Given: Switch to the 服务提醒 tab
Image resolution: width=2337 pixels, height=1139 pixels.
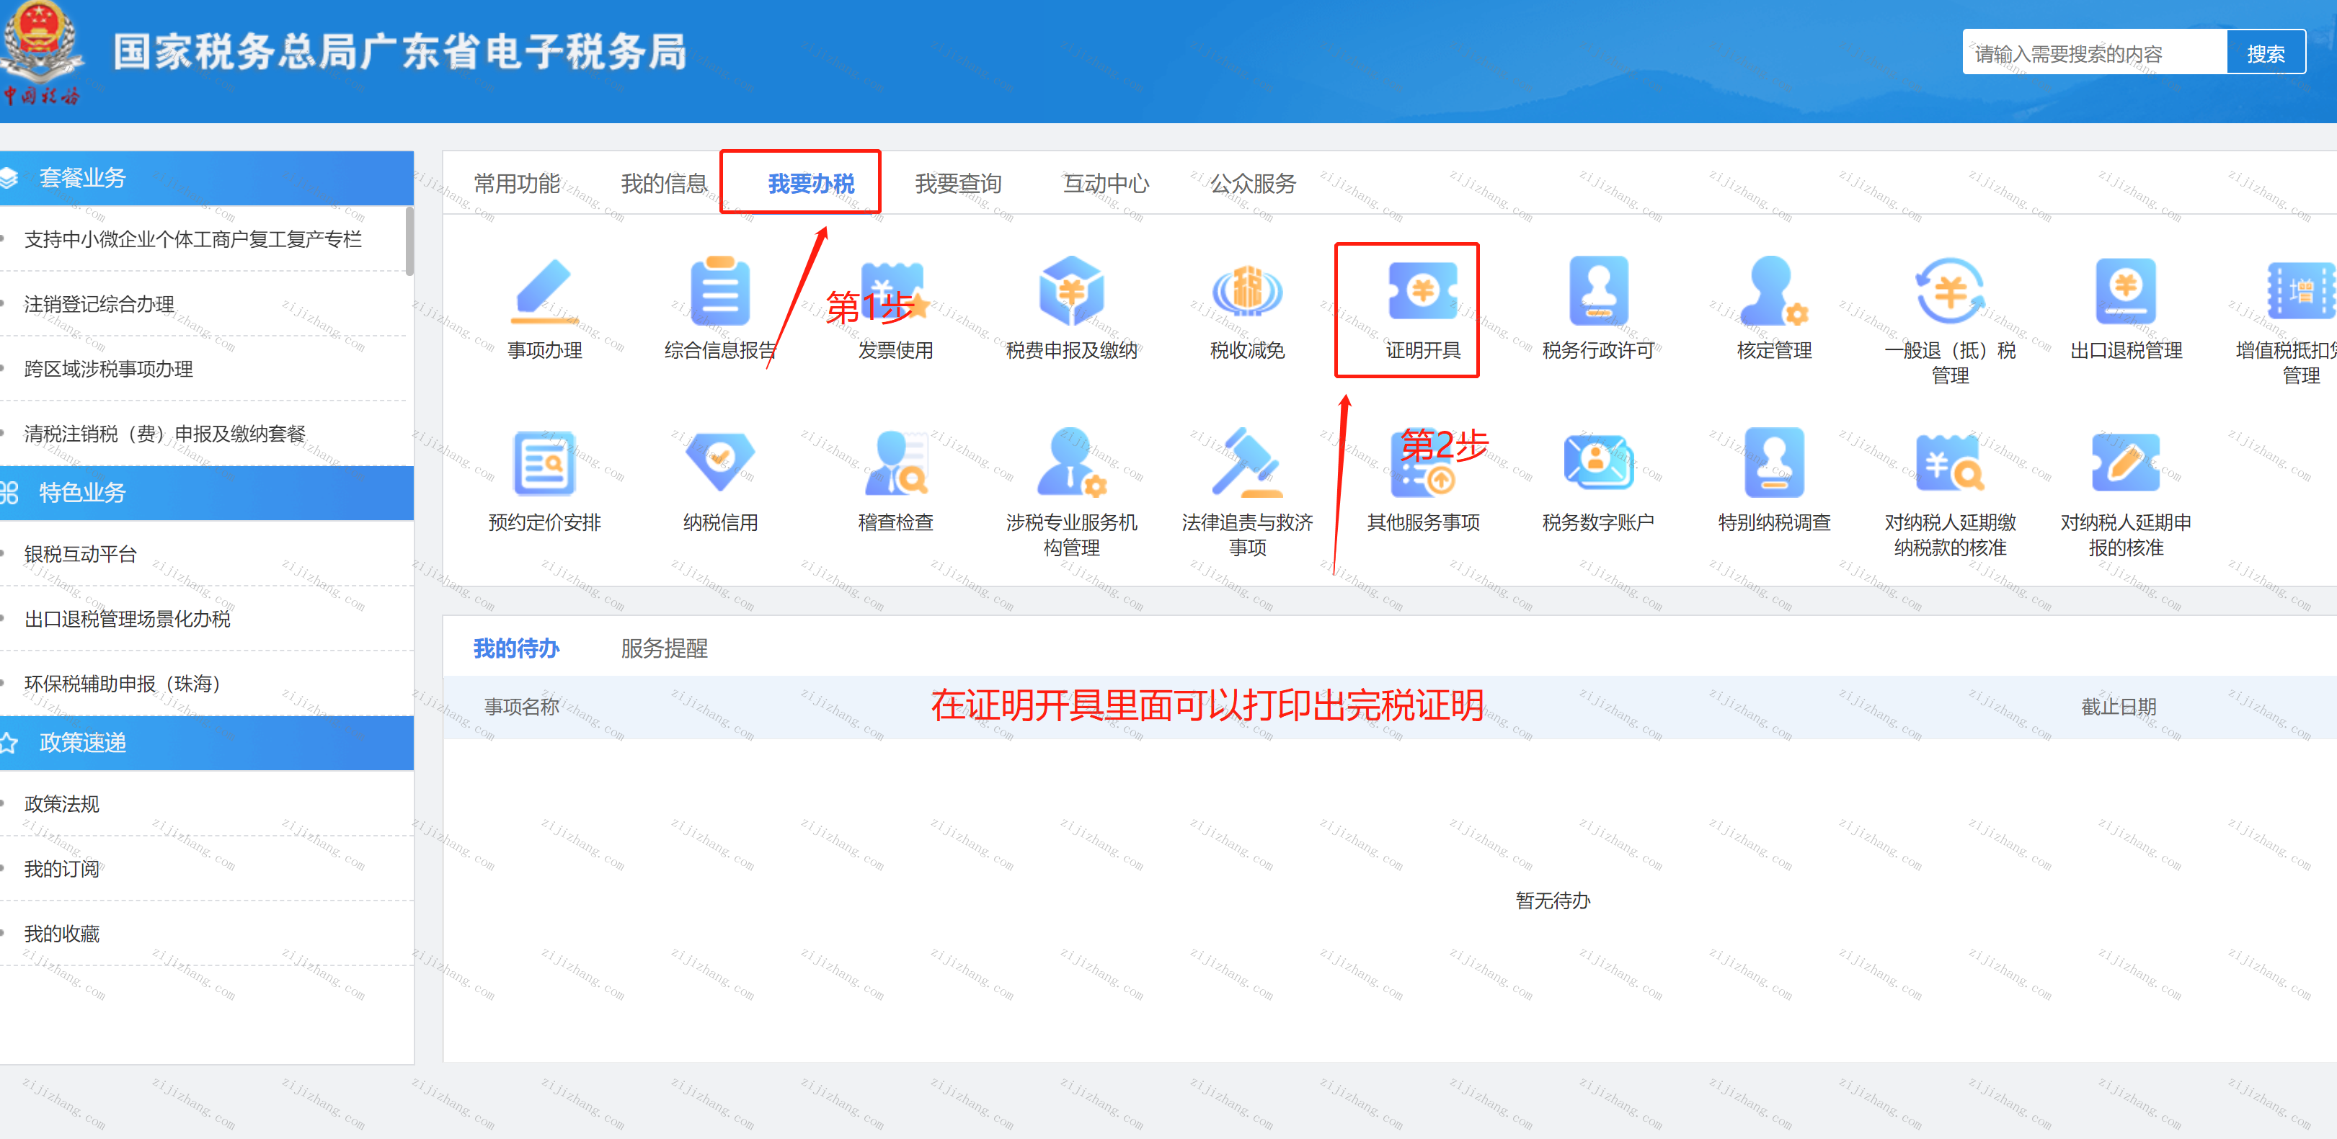Looking at the screenshot, I should (x=664, y=648).
